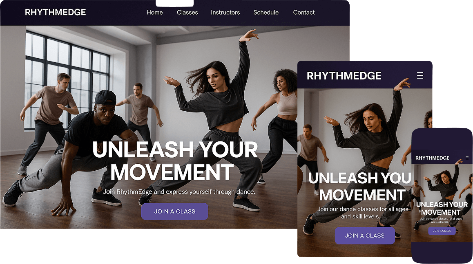Click the RHYTHMEDGE logo on the tablet mockup
Viewport: 473px width, 264px height.
click(344, 76)
